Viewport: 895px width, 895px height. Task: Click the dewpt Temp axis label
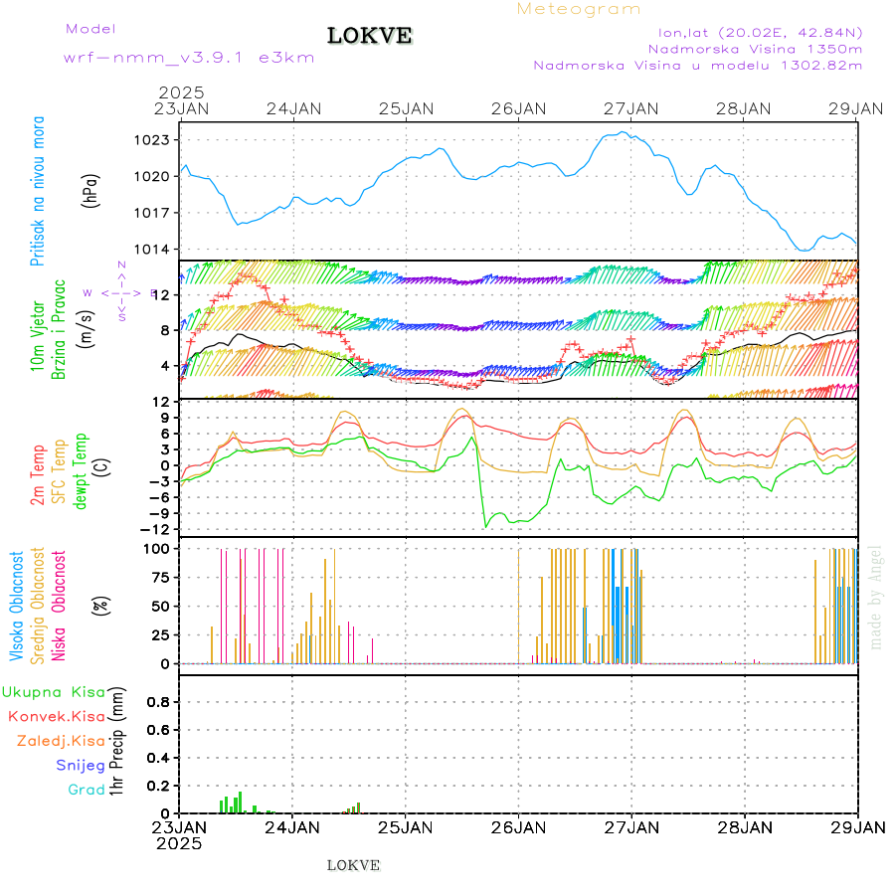point(81,469)
